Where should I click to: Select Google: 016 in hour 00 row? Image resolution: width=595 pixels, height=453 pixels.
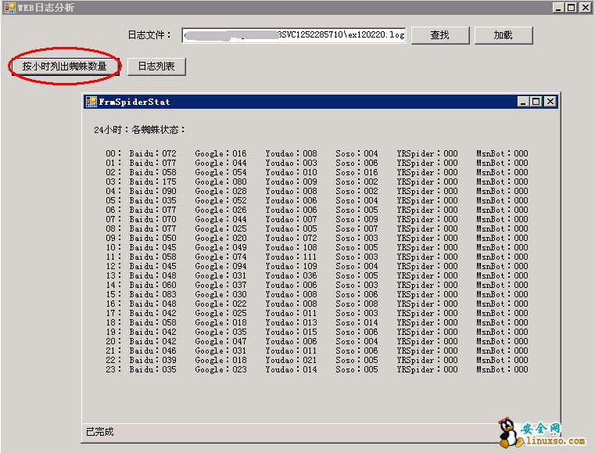[x=220, y=153]
